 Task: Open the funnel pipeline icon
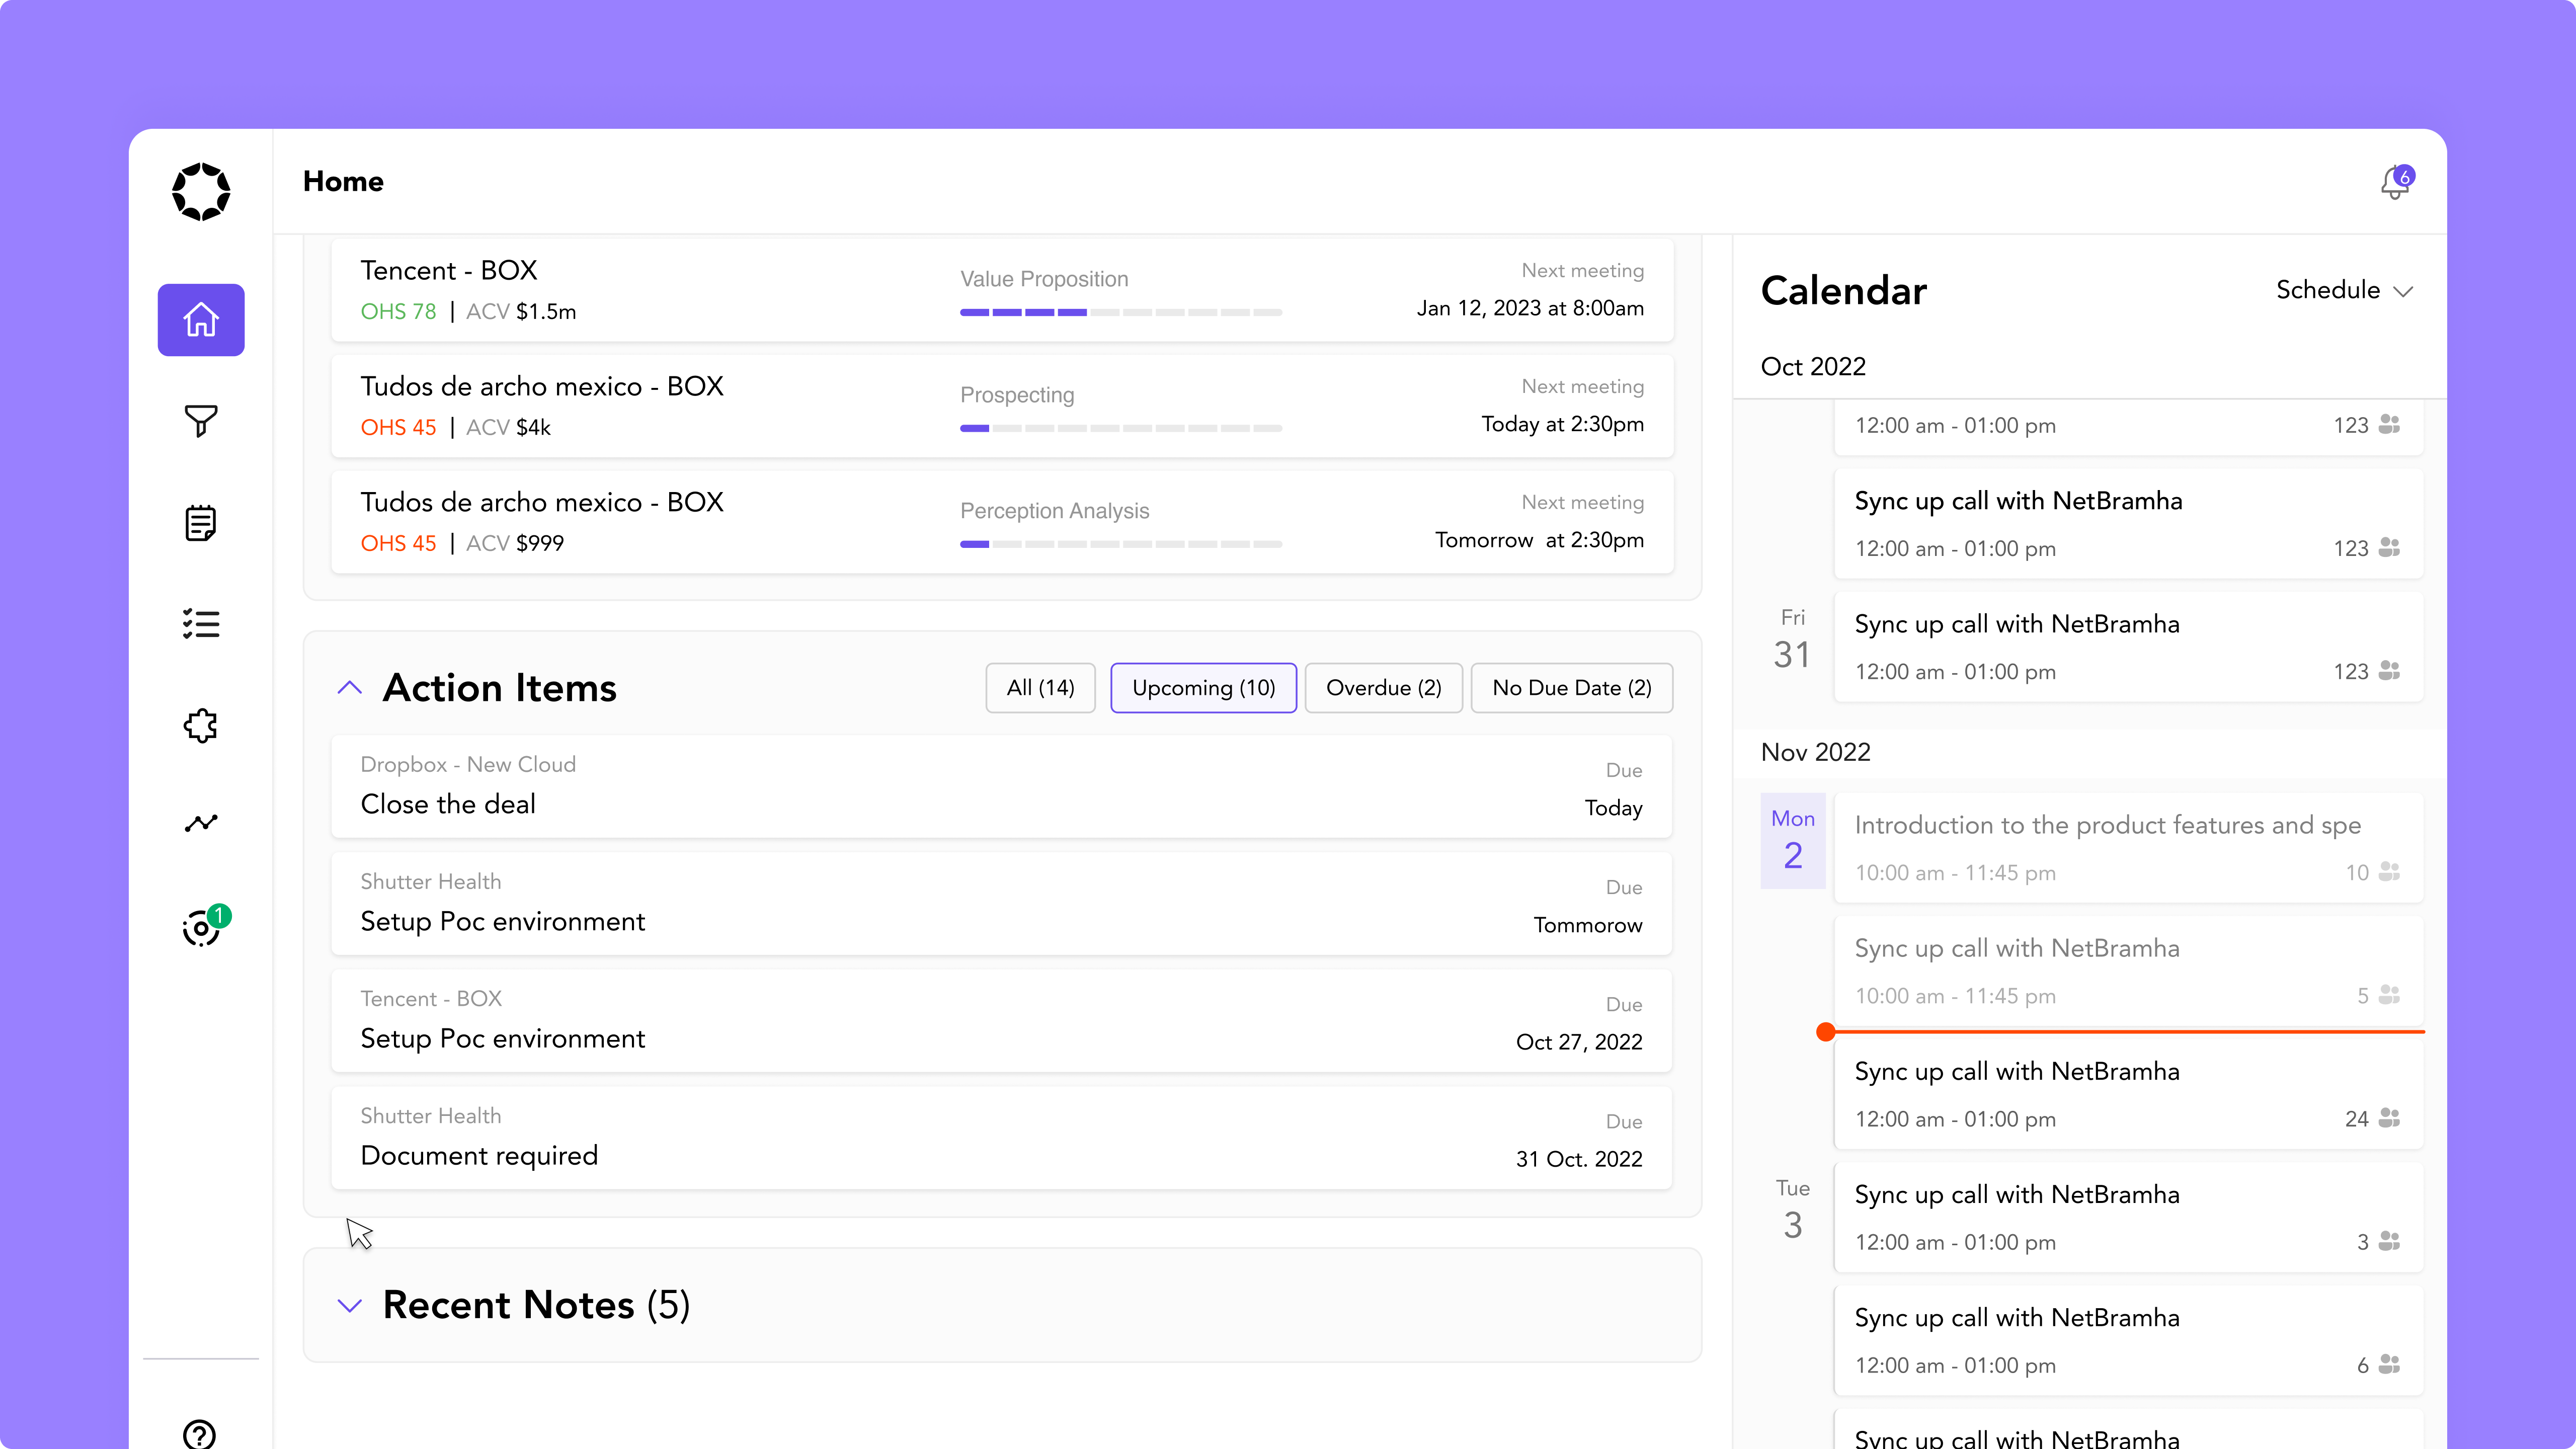201,421
